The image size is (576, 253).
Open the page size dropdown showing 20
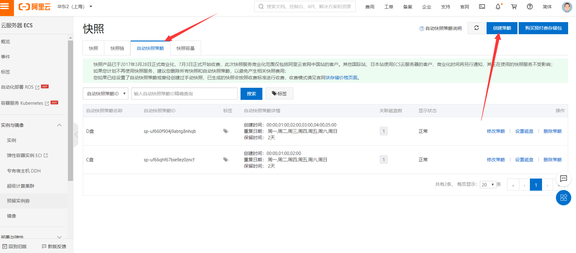pos(488,185)
